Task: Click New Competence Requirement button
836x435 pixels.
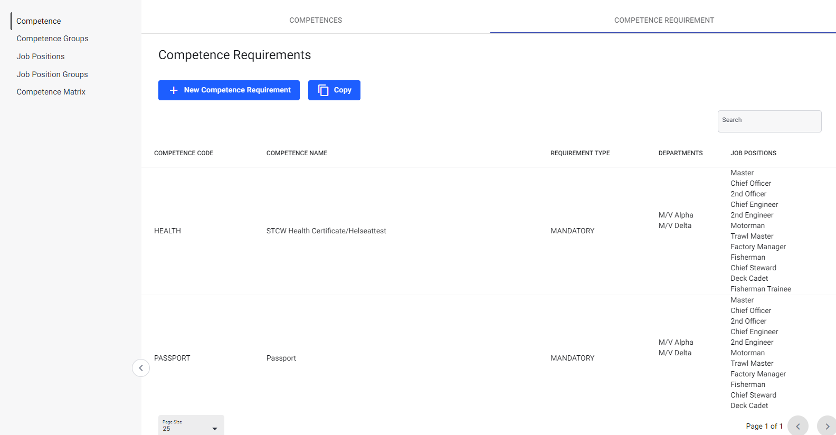Action: click(x=229, y=90)
